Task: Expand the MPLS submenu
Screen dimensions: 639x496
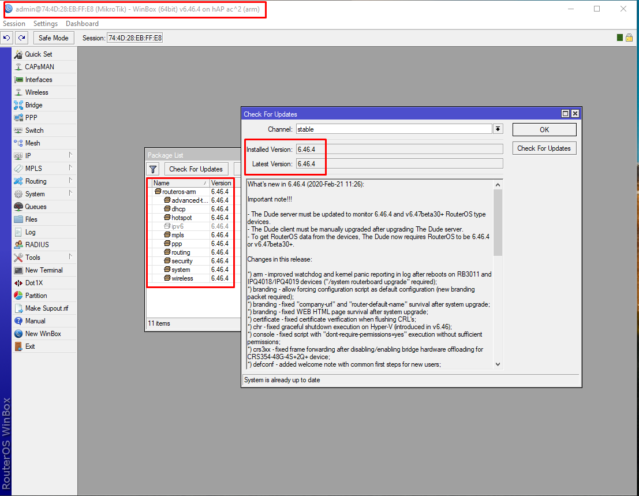Action: pos(44,169)
